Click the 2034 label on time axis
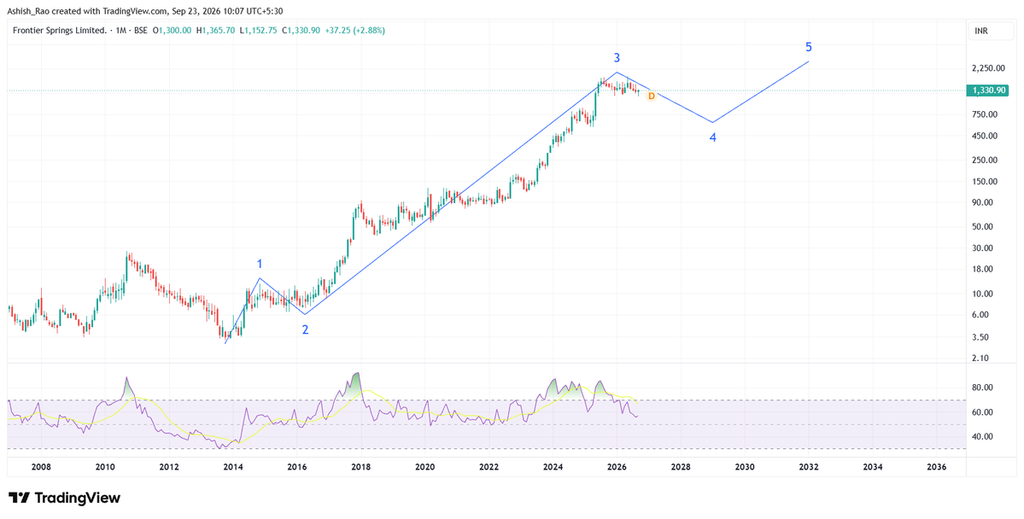 tap(873, 468)
